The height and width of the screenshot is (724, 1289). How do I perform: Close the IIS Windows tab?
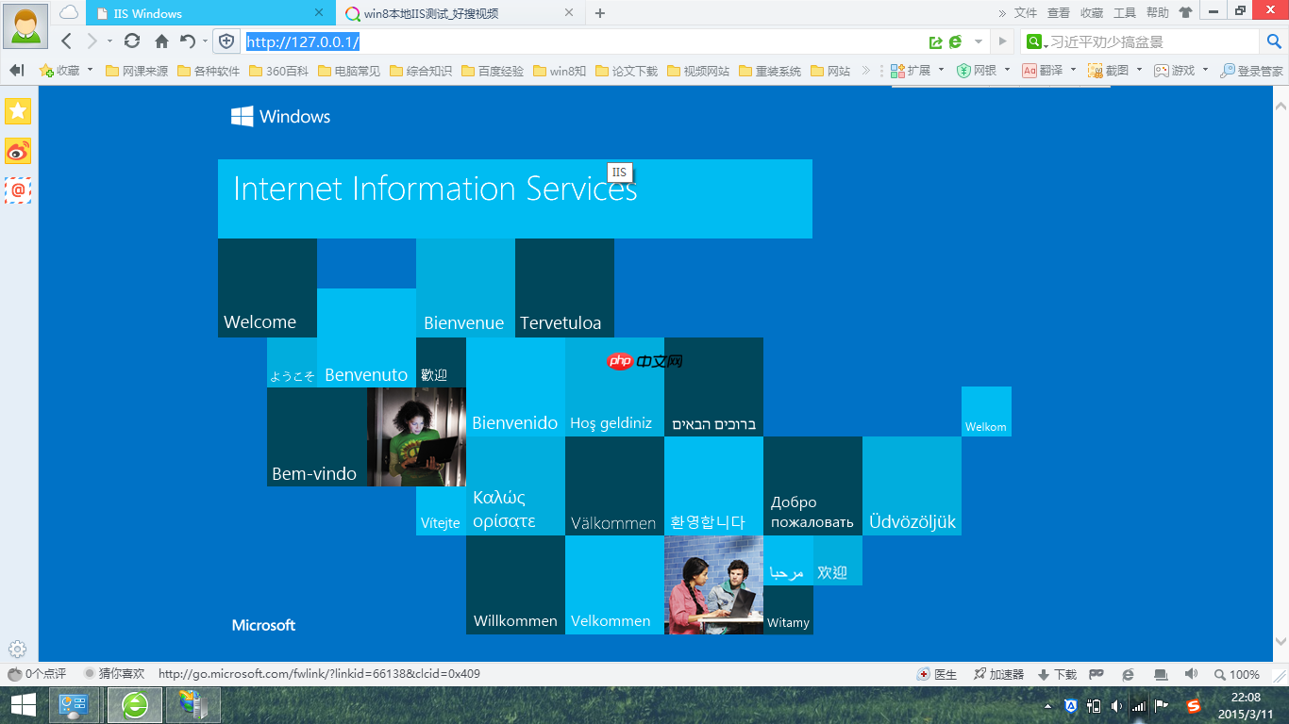click(x=319, y=13)
